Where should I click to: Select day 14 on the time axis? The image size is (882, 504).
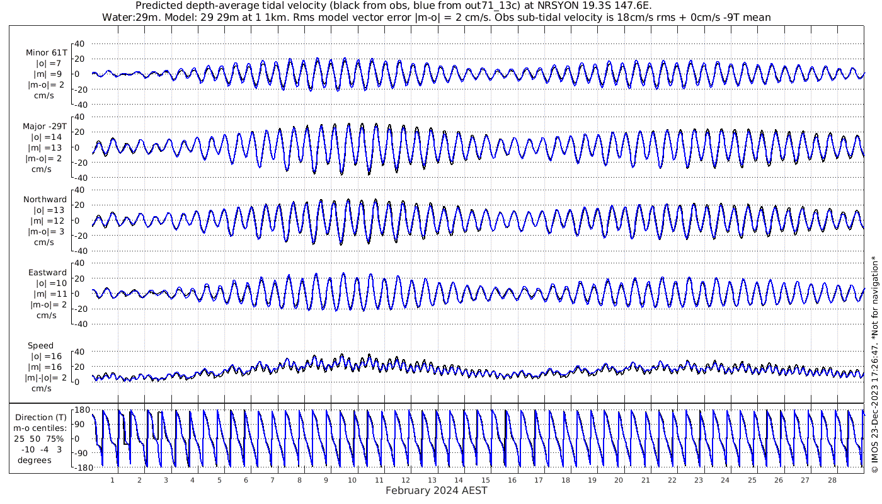click(x=459, y=480)
